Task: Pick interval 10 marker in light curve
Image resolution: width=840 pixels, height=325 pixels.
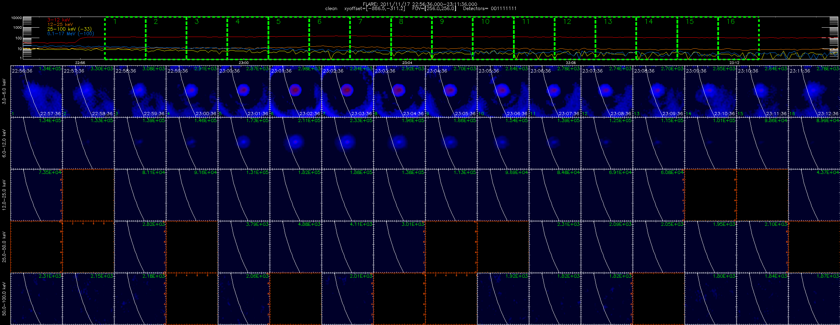Action: [x=485, y=22]
